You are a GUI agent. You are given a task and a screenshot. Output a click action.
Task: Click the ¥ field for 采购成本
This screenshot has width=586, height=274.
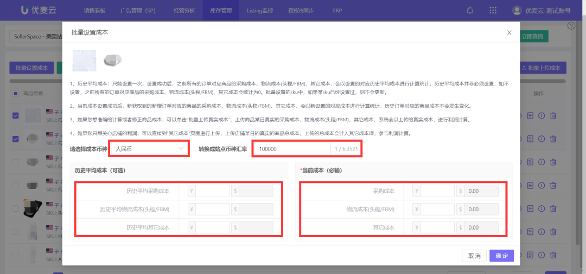[437, 191]
